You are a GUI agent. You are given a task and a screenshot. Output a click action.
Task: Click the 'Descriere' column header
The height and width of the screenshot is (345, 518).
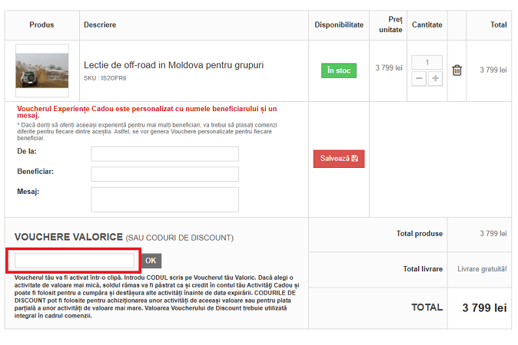pyautogui.click(x=100, y=25)
